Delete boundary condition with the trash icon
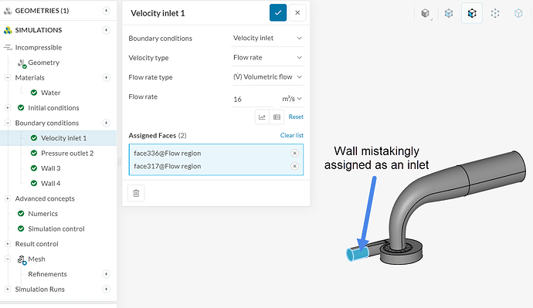The height and width of the screenshot is (308, 533). (x=136, y=193)
